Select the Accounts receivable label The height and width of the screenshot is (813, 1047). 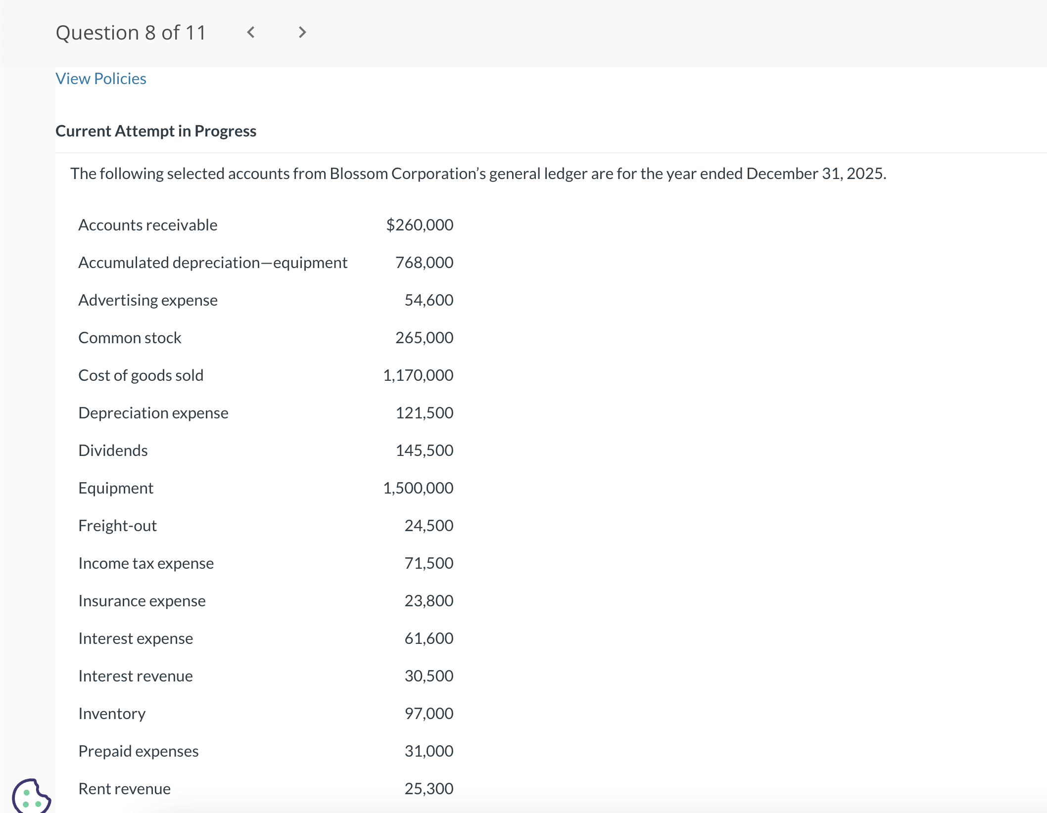point(148,225)
